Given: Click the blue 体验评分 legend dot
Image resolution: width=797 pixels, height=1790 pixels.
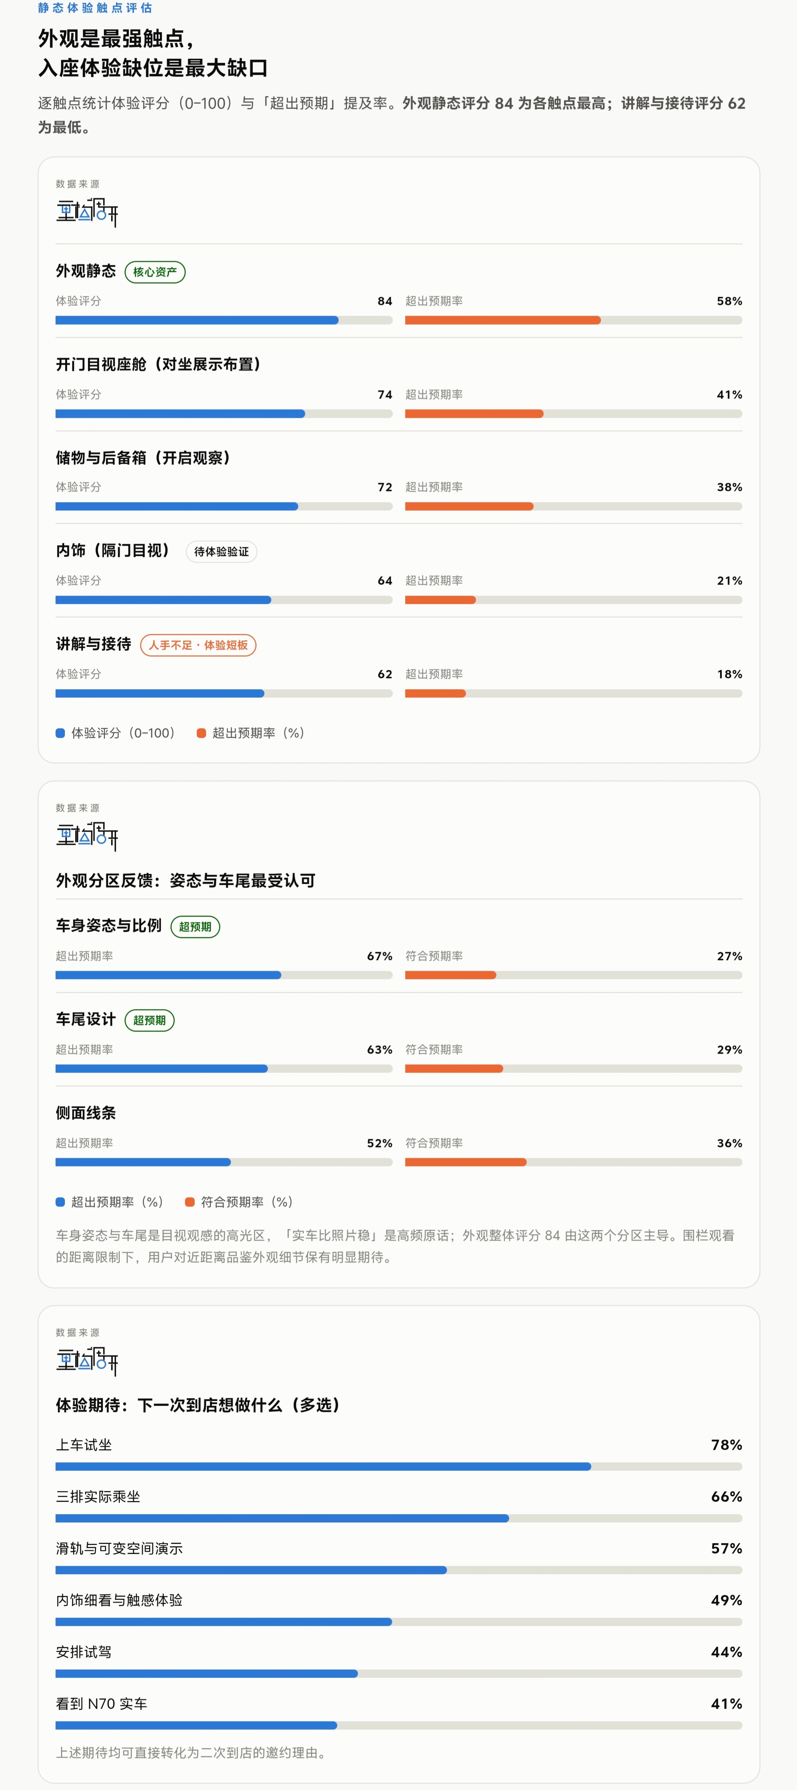Looking at the screenshot, I should coord(60,733).
